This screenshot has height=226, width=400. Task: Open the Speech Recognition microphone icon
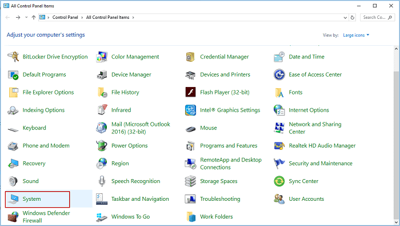pyautogui.click(x=102, y=181)
